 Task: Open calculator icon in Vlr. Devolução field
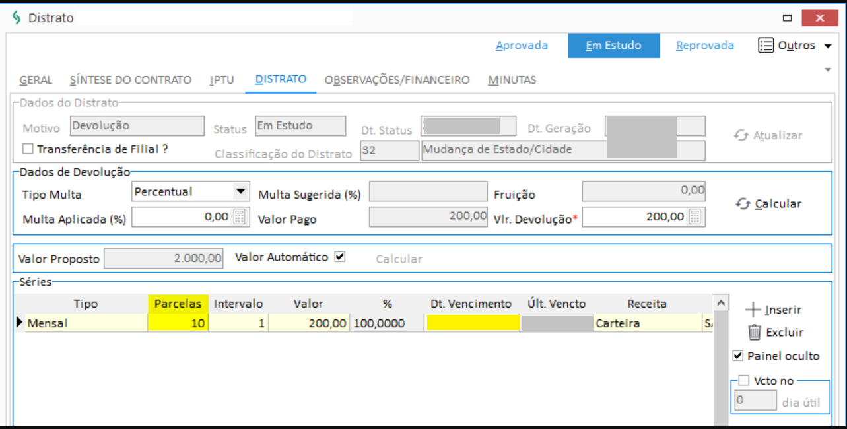tap(695, 216)
